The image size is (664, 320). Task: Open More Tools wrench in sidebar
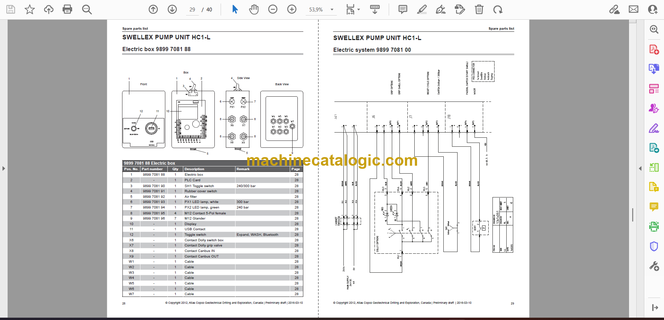pyautogui.click(x=654, y=266)
